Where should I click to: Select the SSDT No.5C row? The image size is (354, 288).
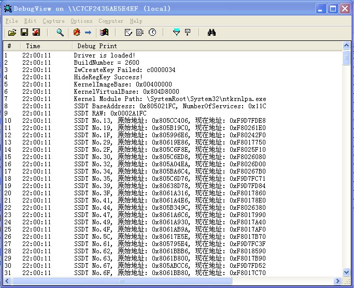(173, 236)
